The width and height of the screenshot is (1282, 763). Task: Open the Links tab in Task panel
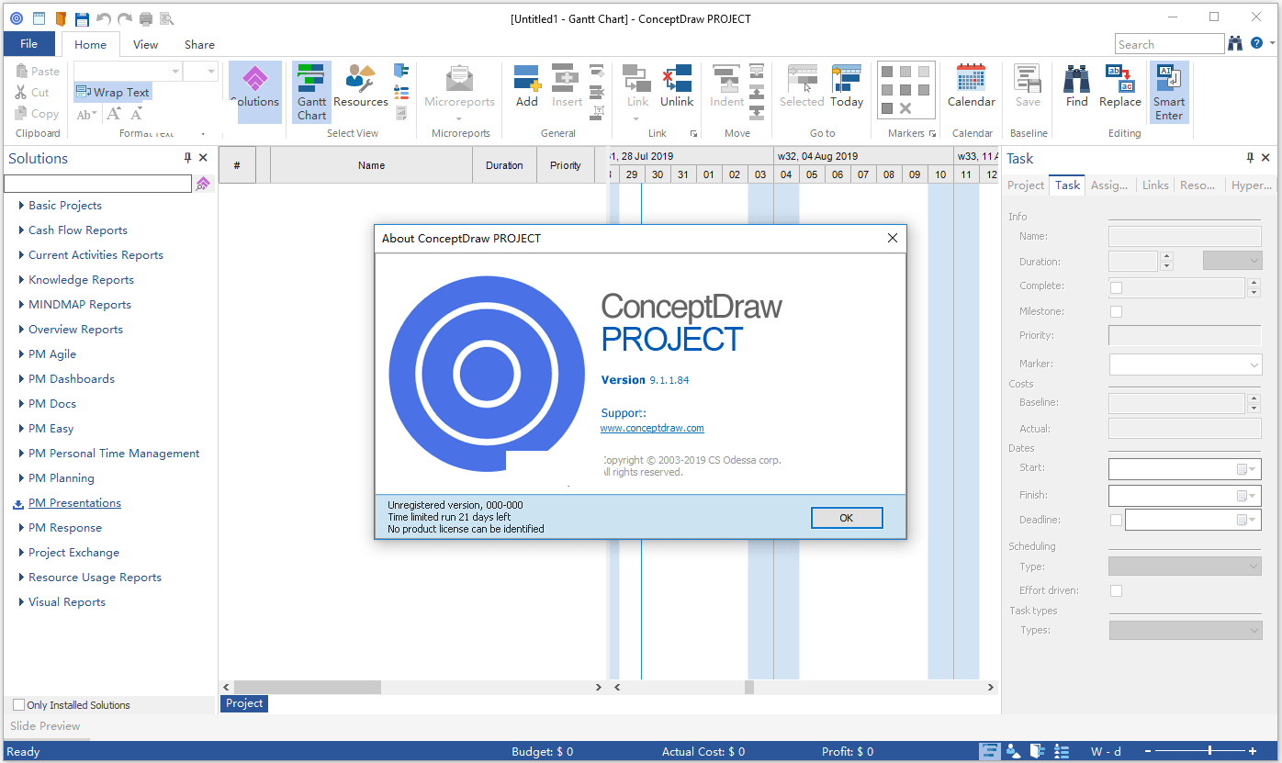tap(1155, 185)
